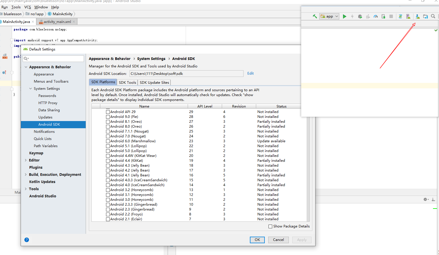Open the Tools menu
The image size is (439, 255).
[16, 7]
